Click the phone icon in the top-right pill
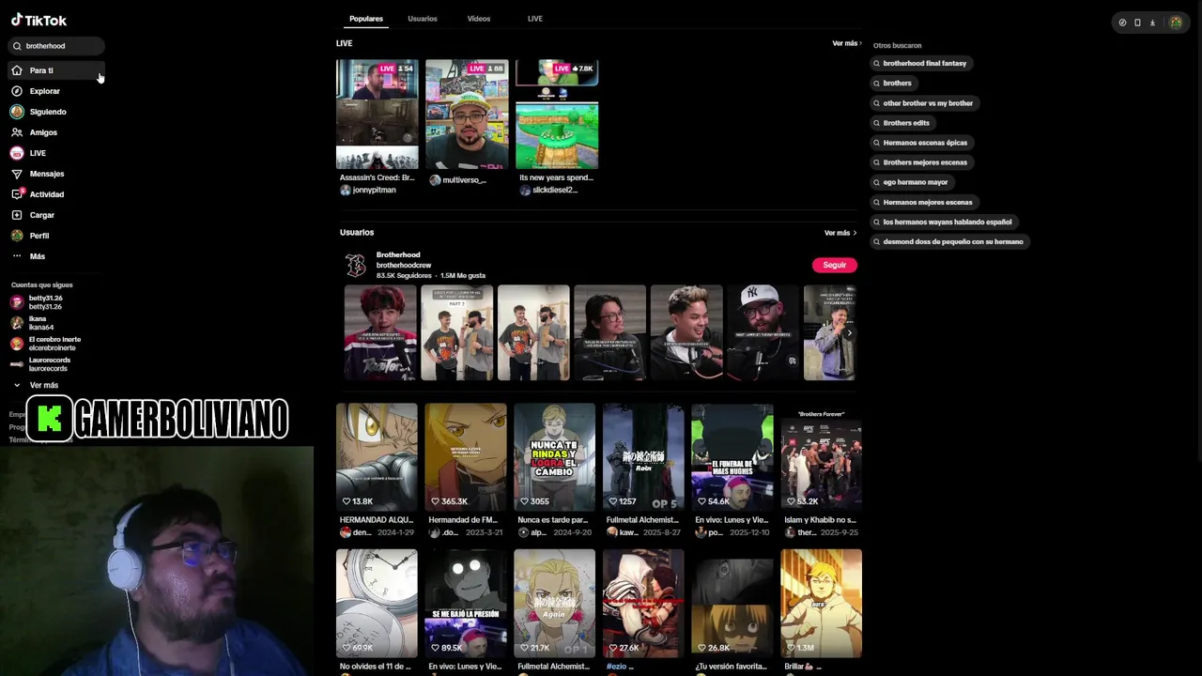 coord(1137,23)
